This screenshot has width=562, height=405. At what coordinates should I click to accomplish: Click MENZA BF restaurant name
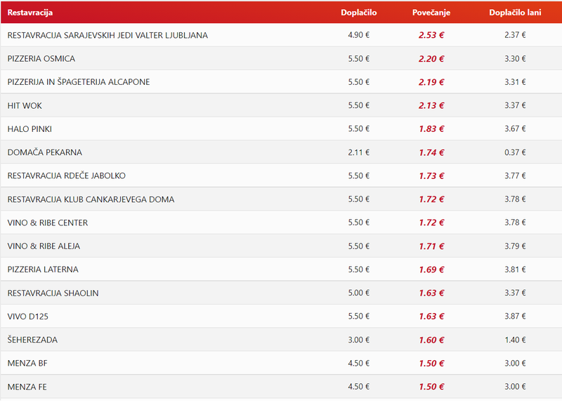27,363
